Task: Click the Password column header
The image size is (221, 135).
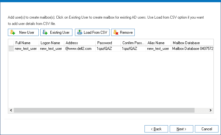Action: click(x=108, y=43)
